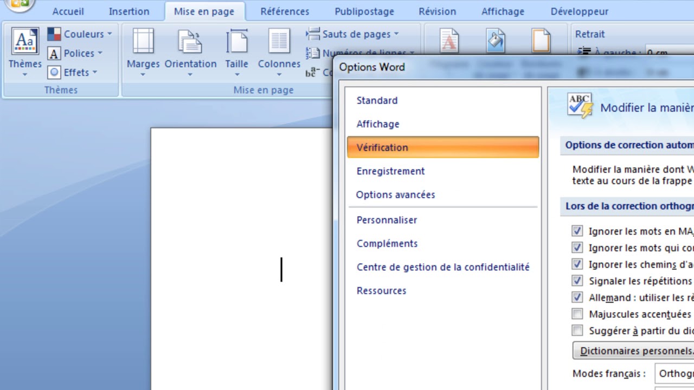694x390 pixels.
Task: Expand the Polices fonts dropdown arrow
Action: (x=100, y=54)
